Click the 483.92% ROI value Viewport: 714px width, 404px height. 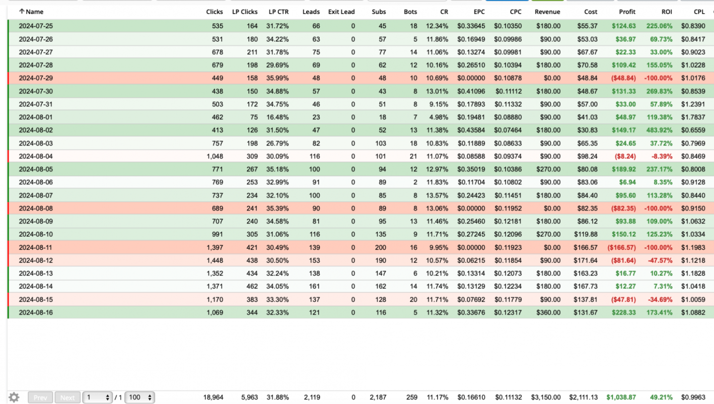(660, 130)
